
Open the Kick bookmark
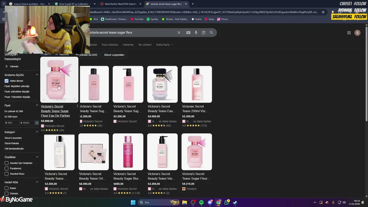coord(94,19)
